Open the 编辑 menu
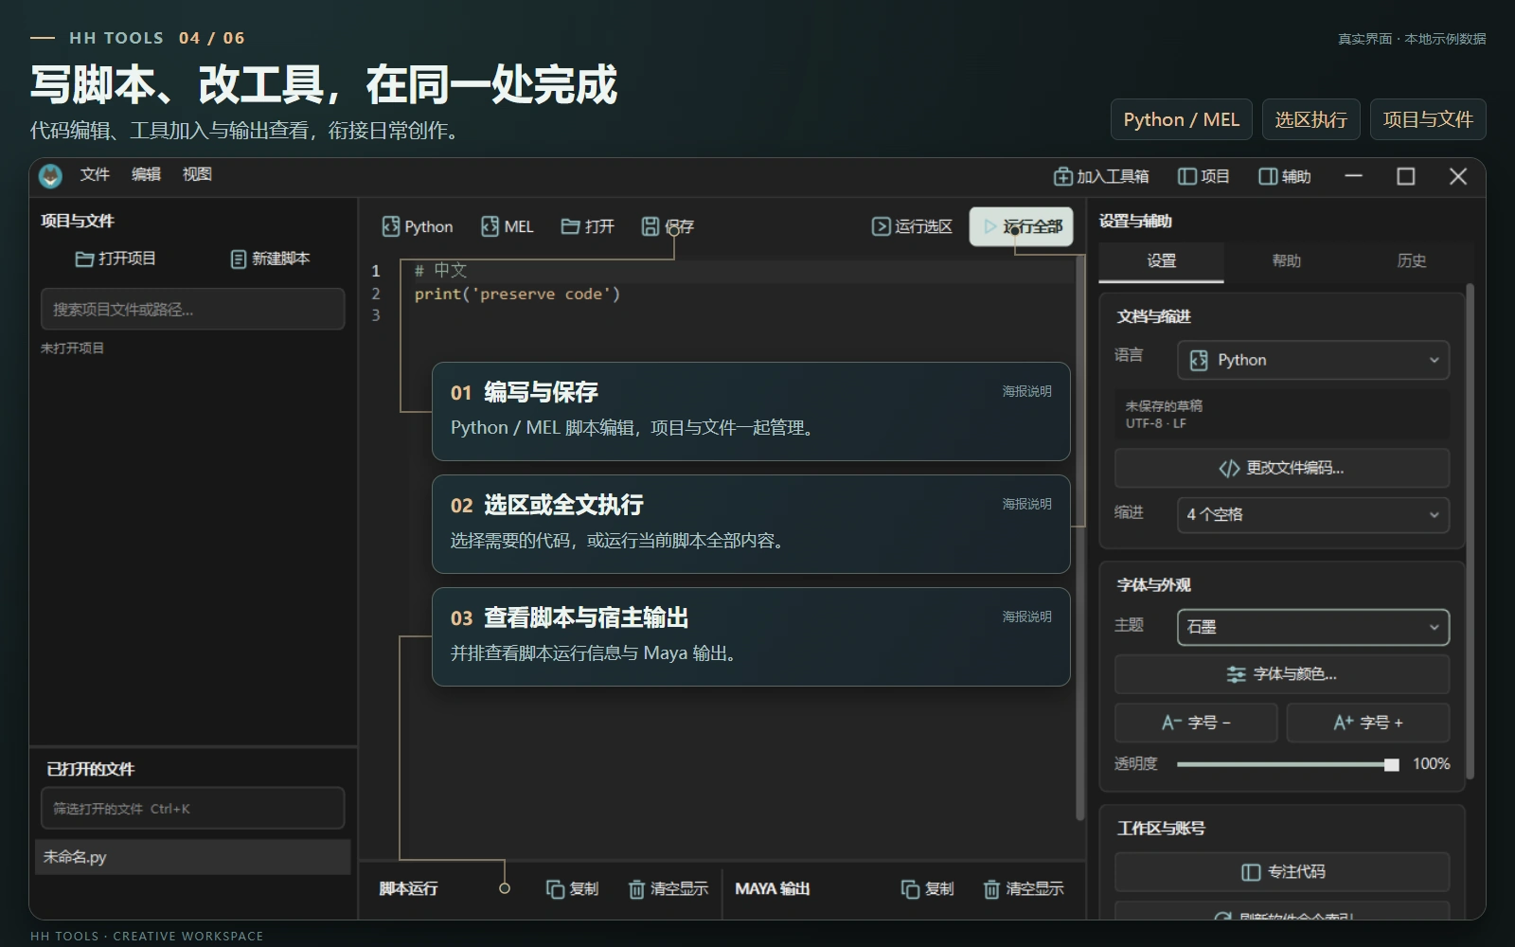 [146, 174]
